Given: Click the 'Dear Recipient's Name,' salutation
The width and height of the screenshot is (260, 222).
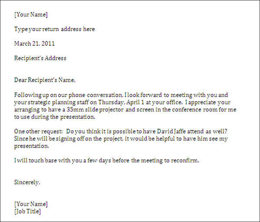Looking at the screenshot, I should pyautogui.click(x=45, y=80).
